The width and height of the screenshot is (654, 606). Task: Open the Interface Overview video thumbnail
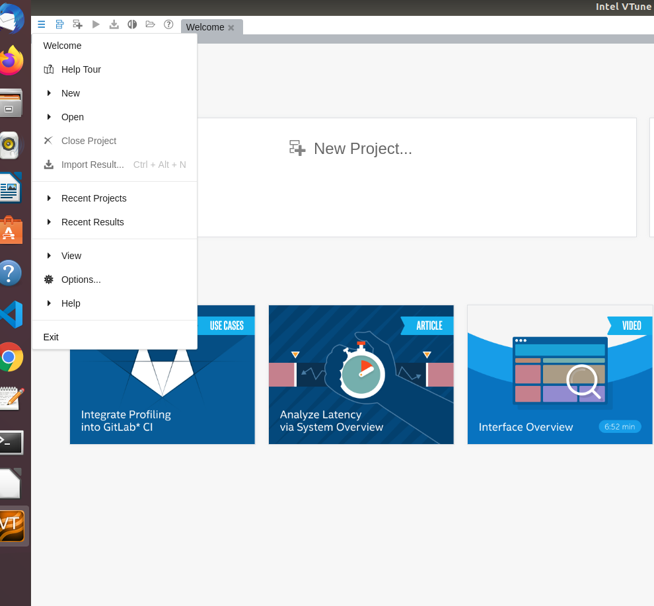pos(560,375)
